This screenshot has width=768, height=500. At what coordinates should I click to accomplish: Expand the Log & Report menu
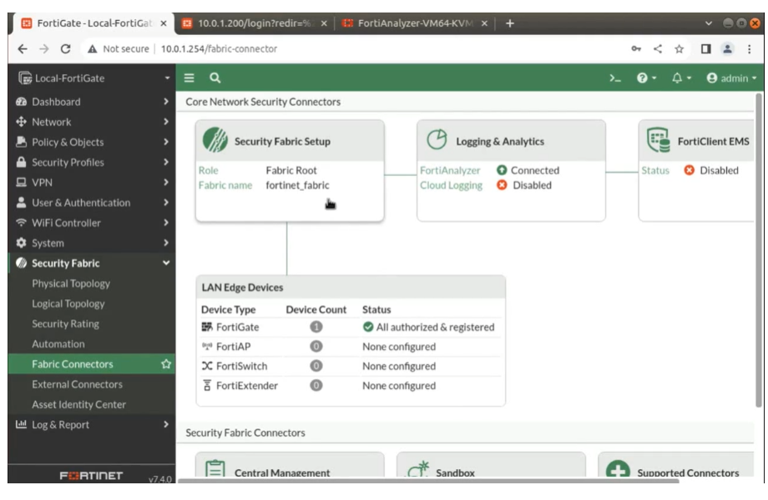pos(92,425)
